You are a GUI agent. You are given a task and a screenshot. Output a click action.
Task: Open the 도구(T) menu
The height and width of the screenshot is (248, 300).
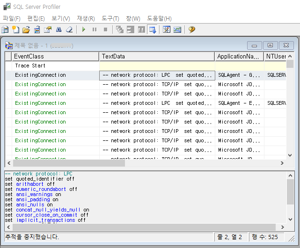click(x=110, y=19)
